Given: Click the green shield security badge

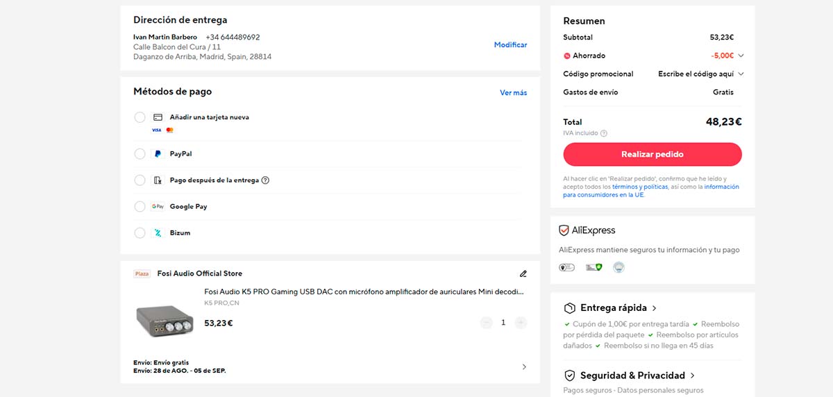Looking at the screenshot, I should [594, 267].
